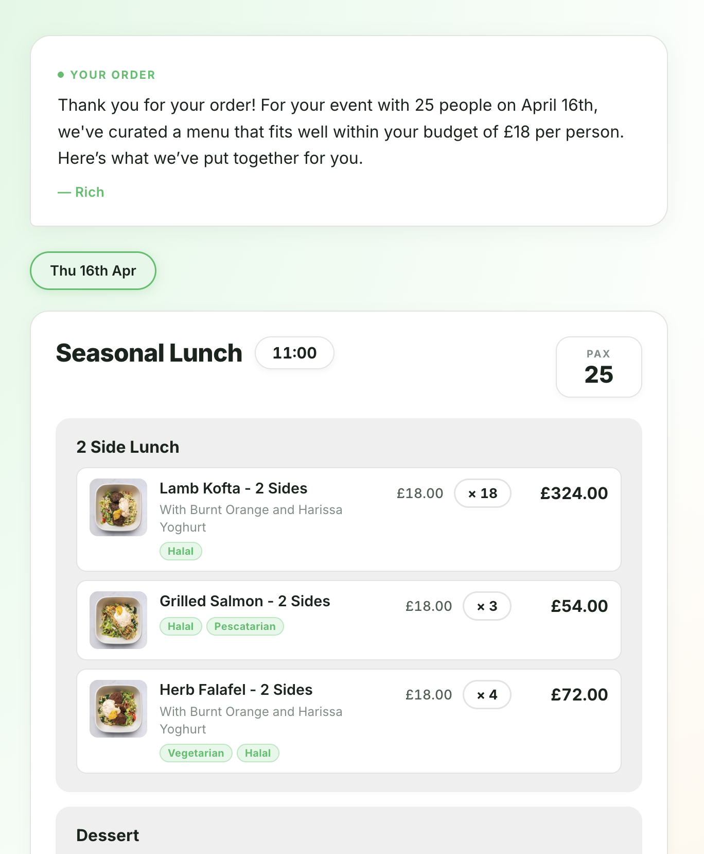Click the Halal tag under Lamb Kofta
Viewport: 704px width, 854px height.
(181, 552)
